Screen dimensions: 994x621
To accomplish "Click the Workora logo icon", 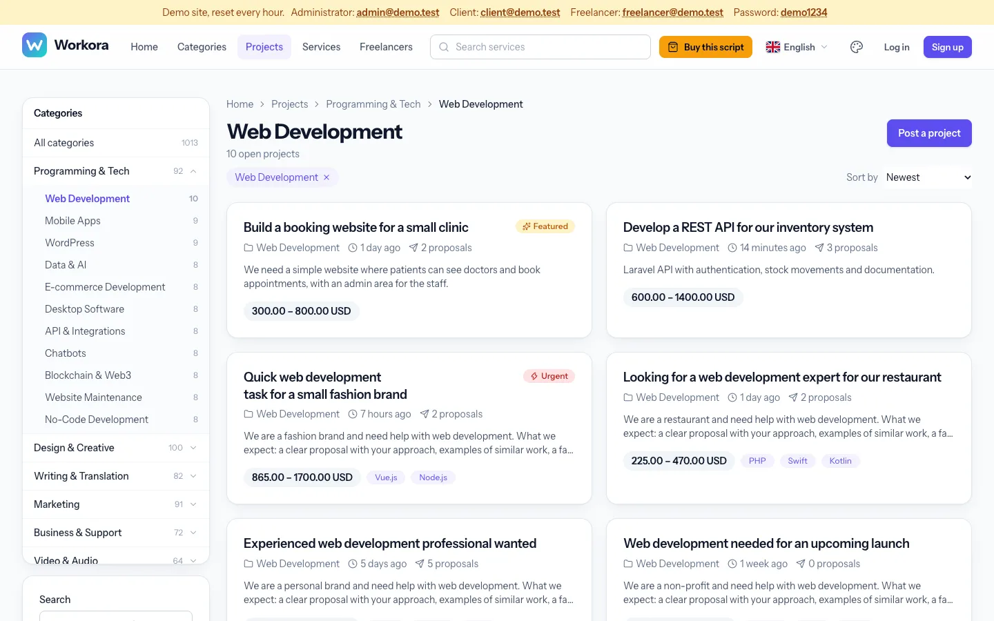I will [x=35, y=46].
